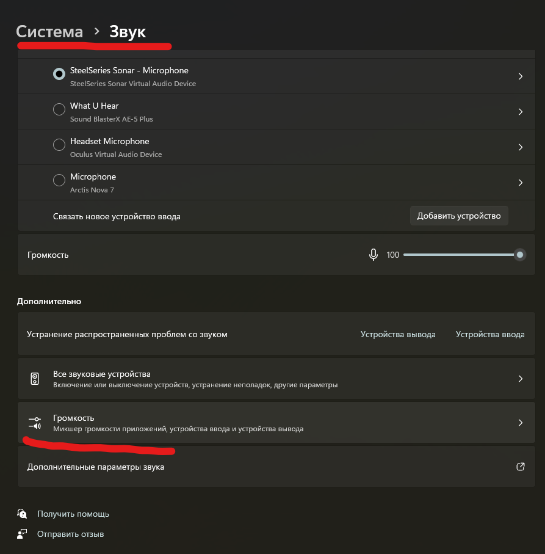545x554 pixels.
Task: Open Устройства ввода troubleshooter link
Action: click(489, 334)
